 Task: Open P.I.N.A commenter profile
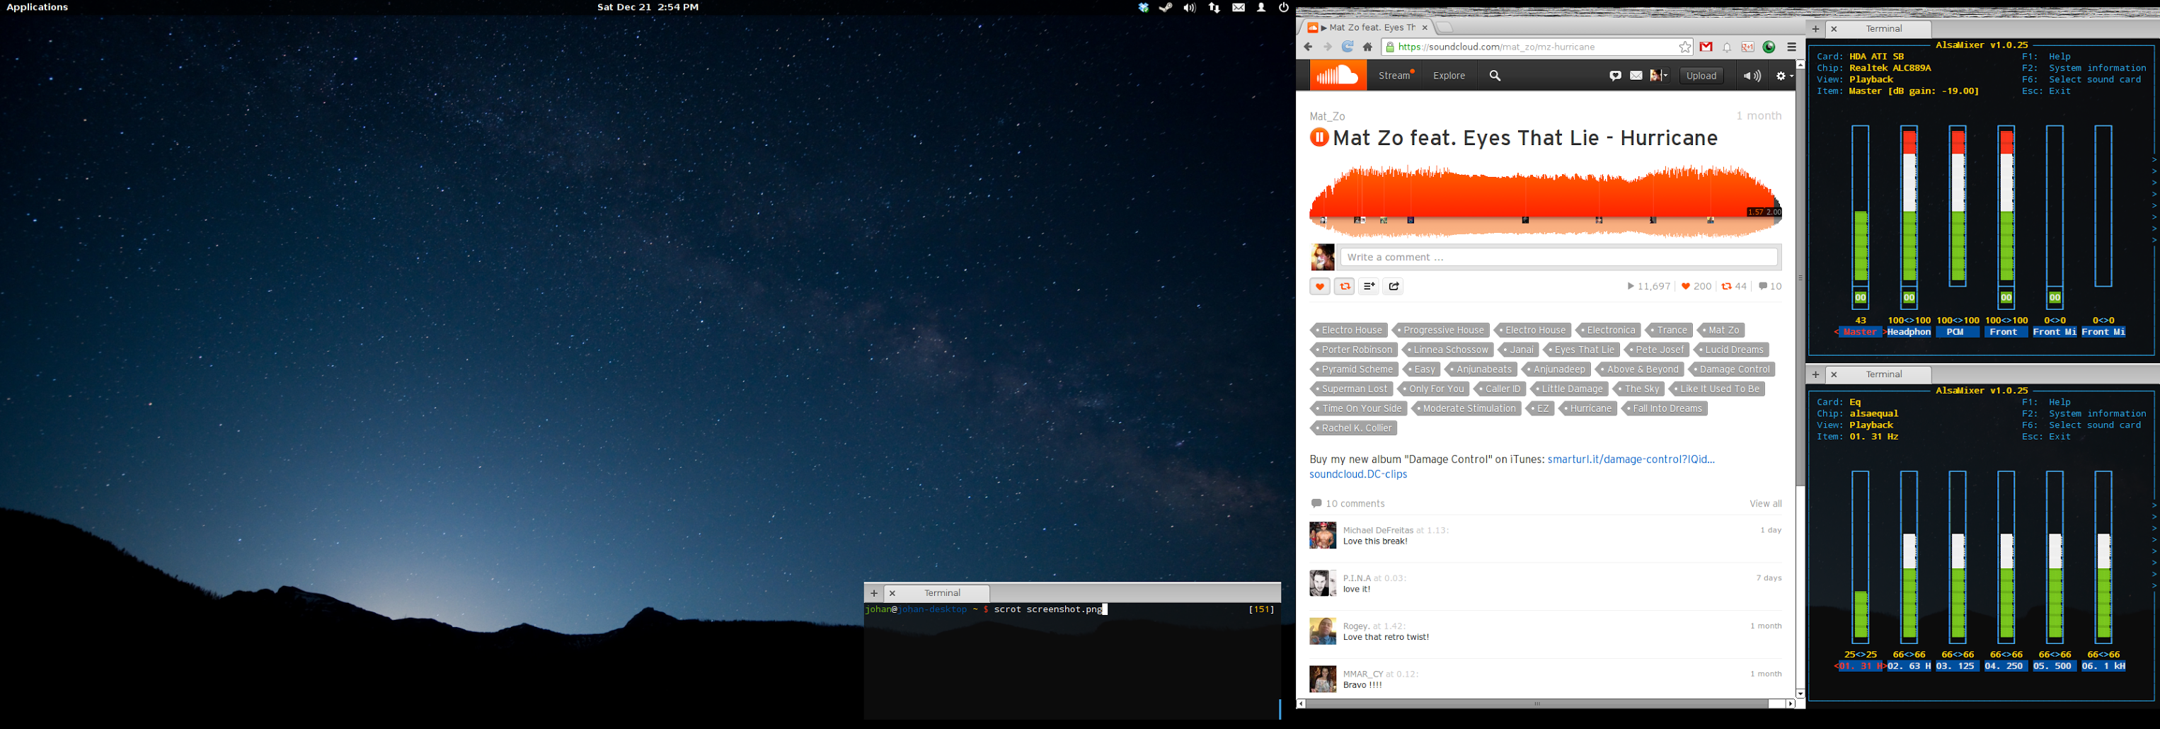tap(1357, 578)
